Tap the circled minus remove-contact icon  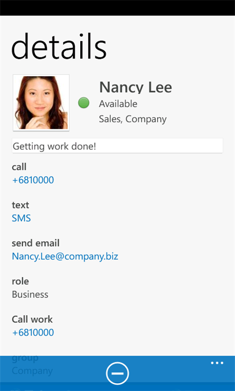point(117,373)
